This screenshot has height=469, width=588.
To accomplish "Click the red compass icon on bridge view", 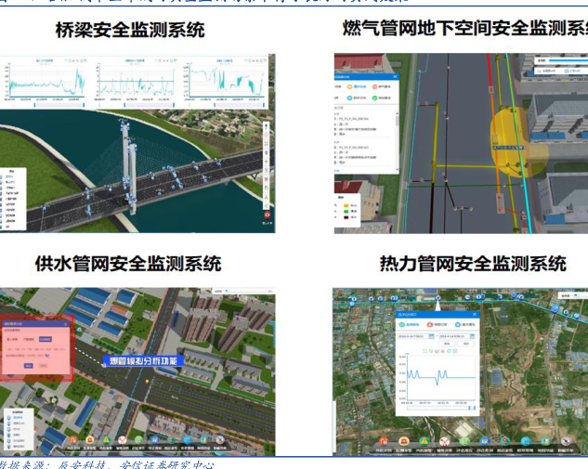I will (268, 216).
